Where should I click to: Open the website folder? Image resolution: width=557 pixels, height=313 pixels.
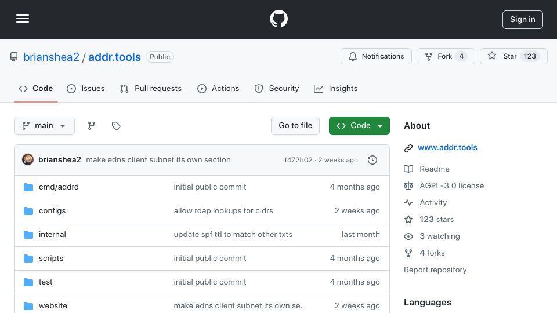53,306
